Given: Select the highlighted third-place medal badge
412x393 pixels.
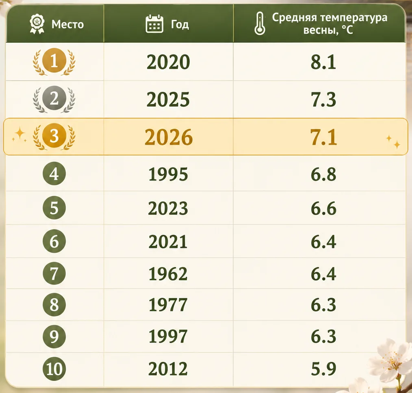Looking at the screenshot, I should click(x=54, y=137).
